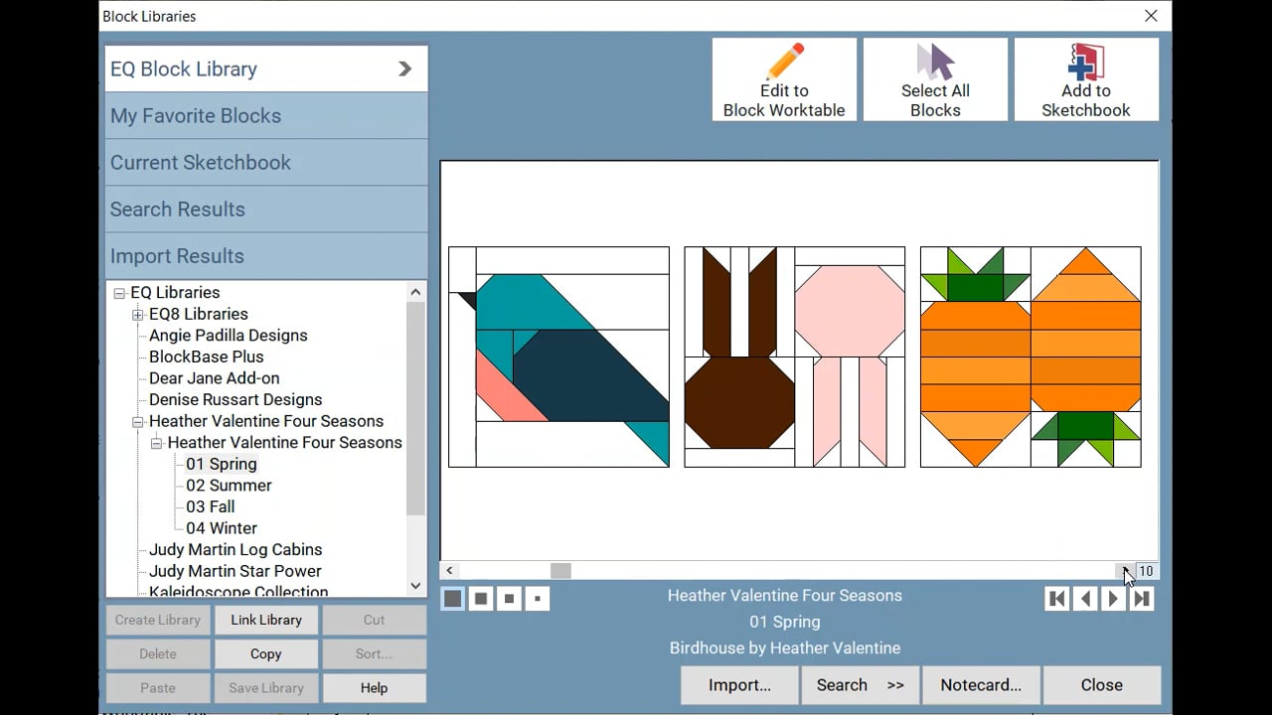
Task: Expand the EQ8 Libraries node
Action: pyautogui.click(x=138, y=315)
